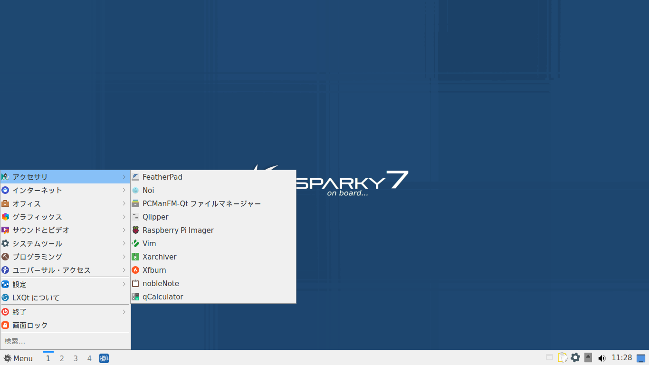Click the show desktop icon beside the clock
649x365 pixels.
coord(641,358)
